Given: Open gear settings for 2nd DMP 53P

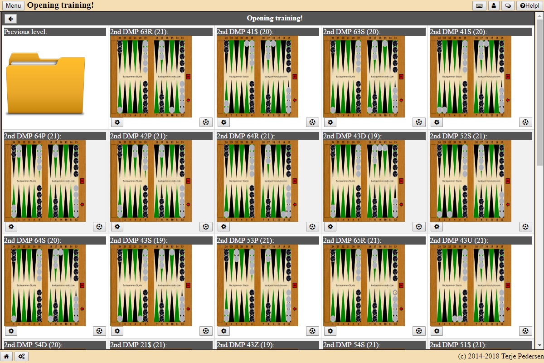Looking at the screenshot, I should click(224, 331).
